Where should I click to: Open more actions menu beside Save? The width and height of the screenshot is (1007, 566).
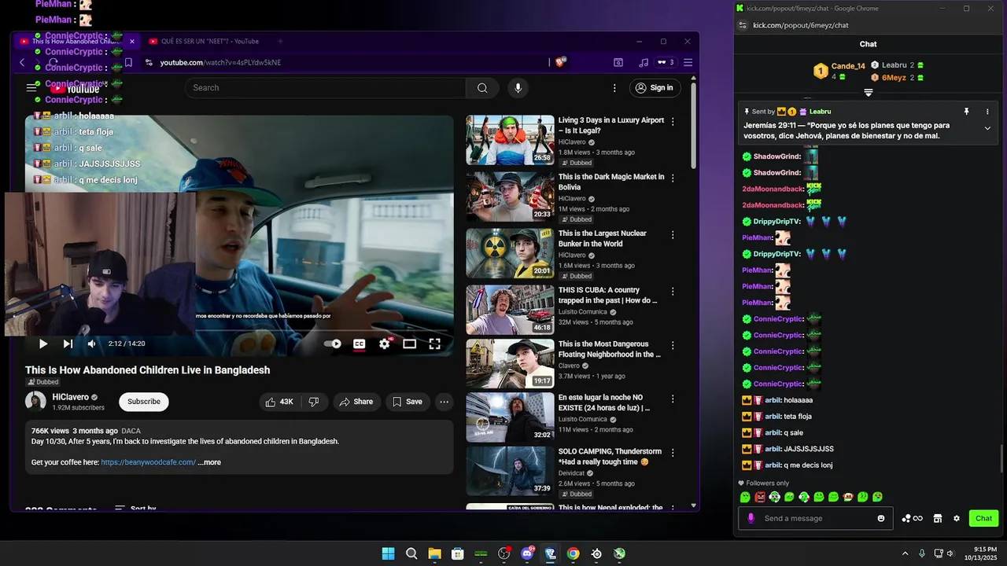[x=444, y=402]
